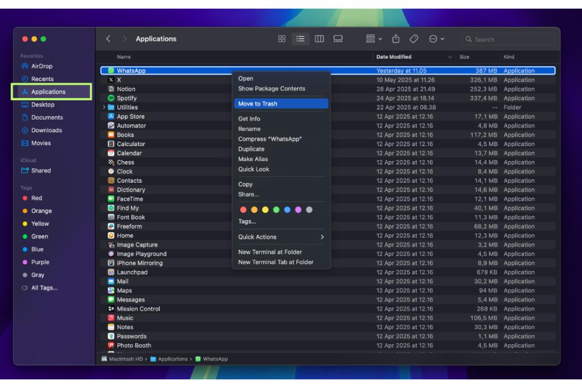The image size is (582, 388).
Task: Click the forward navigation arrow
Action: pos(125,39)
